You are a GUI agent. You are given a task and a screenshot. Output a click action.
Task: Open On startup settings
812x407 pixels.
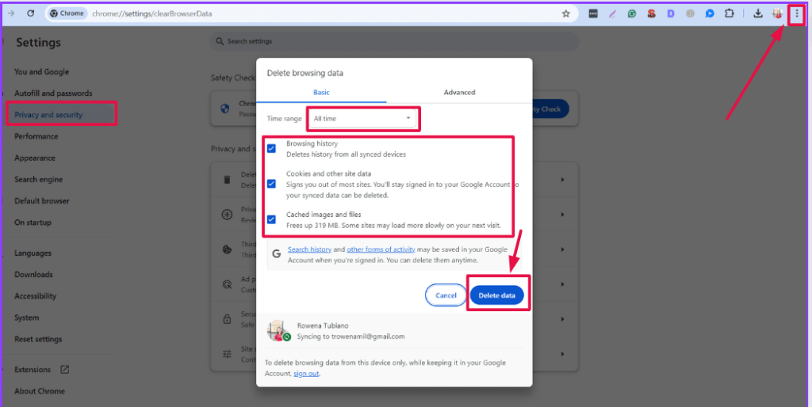click(33, 223)
